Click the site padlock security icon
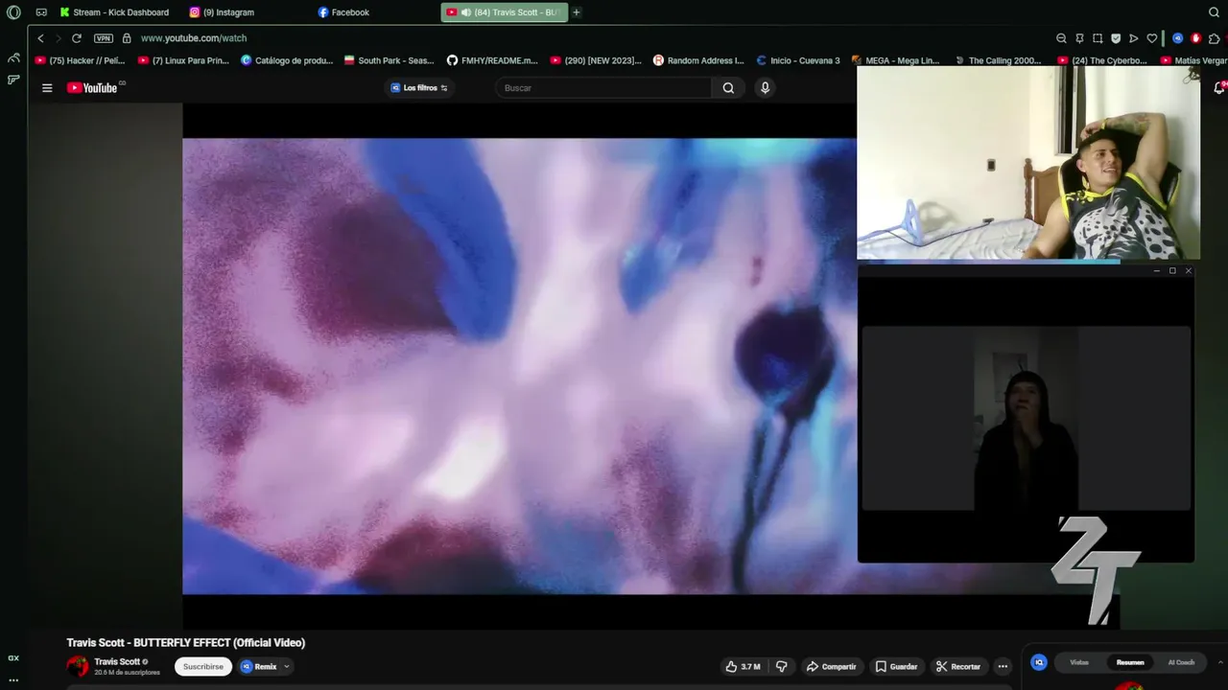 click(x=127, y=38)
